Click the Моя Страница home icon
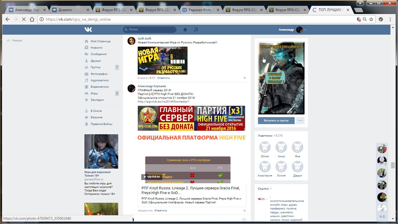This screenshot has height=224, width=398. 86,41
